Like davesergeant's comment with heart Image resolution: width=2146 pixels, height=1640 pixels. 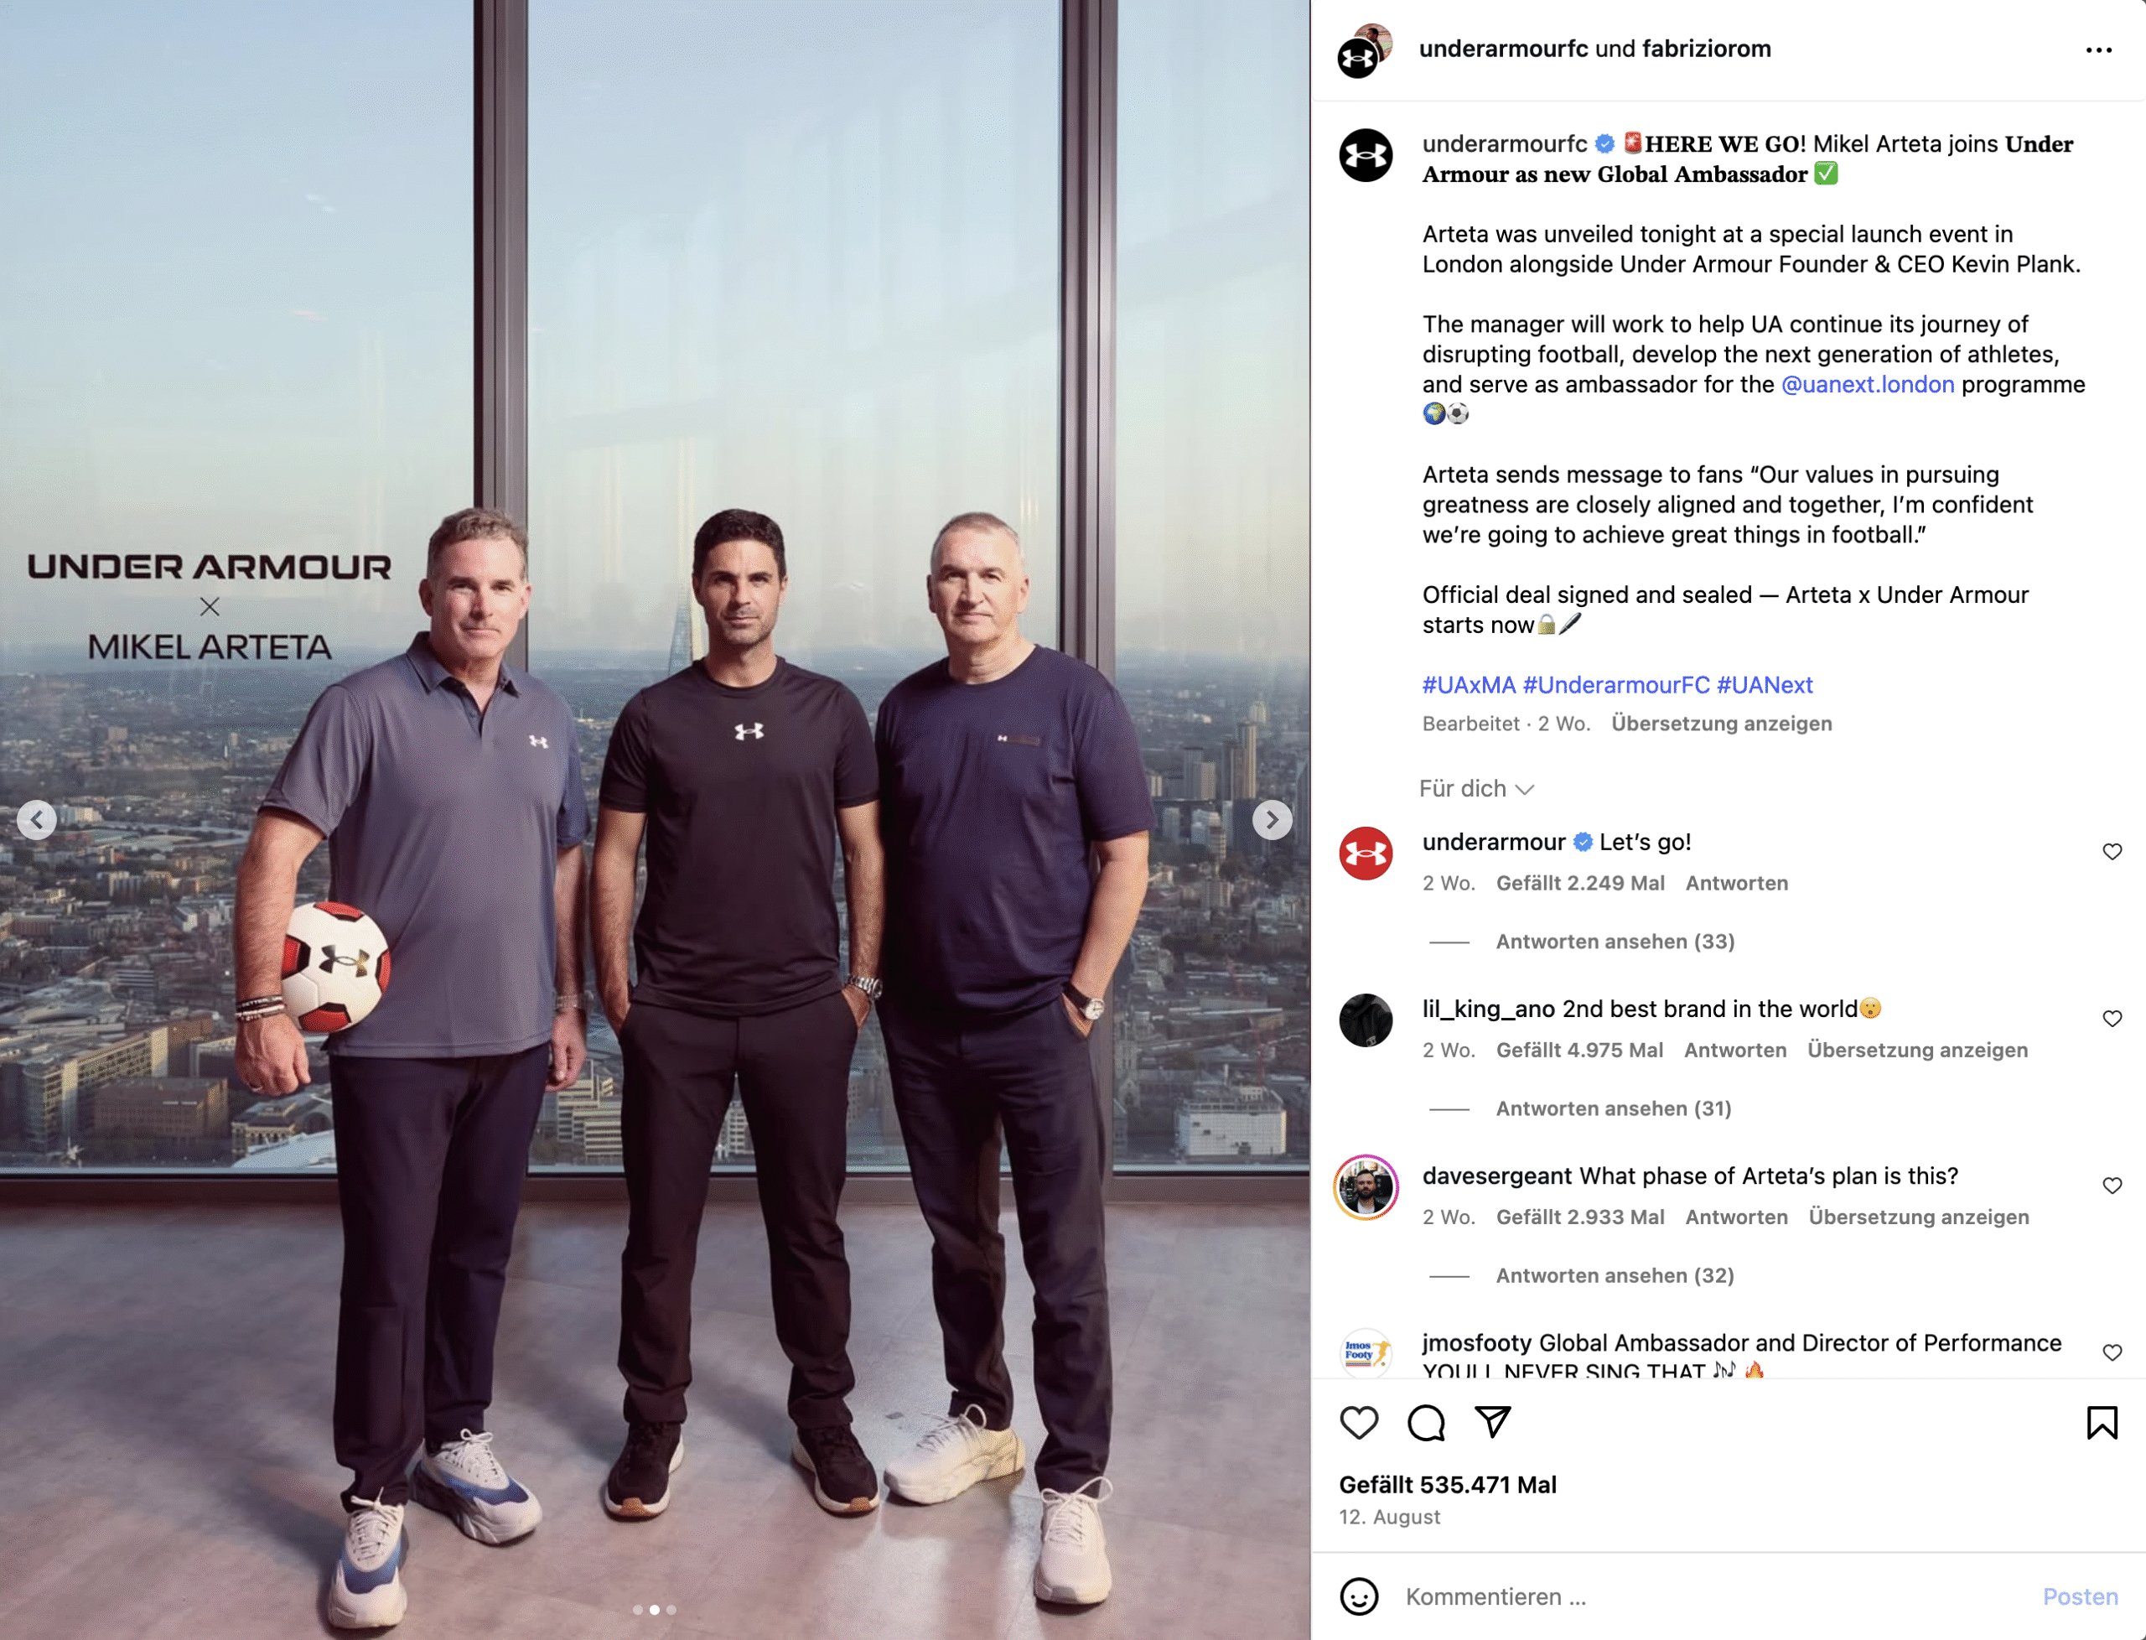(x=2112, y=1186)
